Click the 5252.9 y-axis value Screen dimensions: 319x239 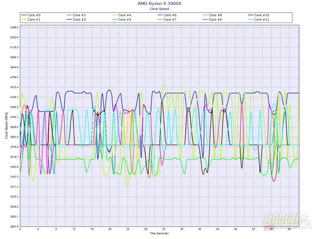[14, 37]
